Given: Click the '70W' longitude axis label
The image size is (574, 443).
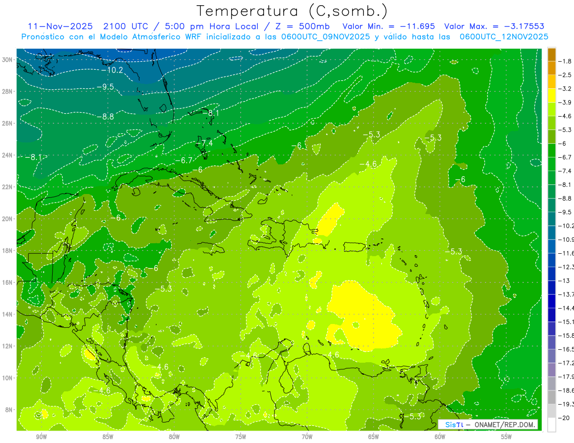Looking at the screenshot, I should [307, 436].
